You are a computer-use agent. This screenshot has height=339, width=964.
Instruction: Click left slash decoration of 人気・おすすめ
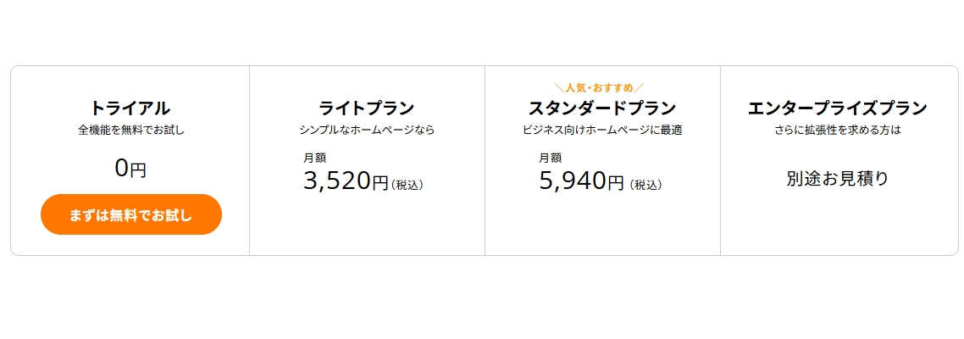coord(558,86)
